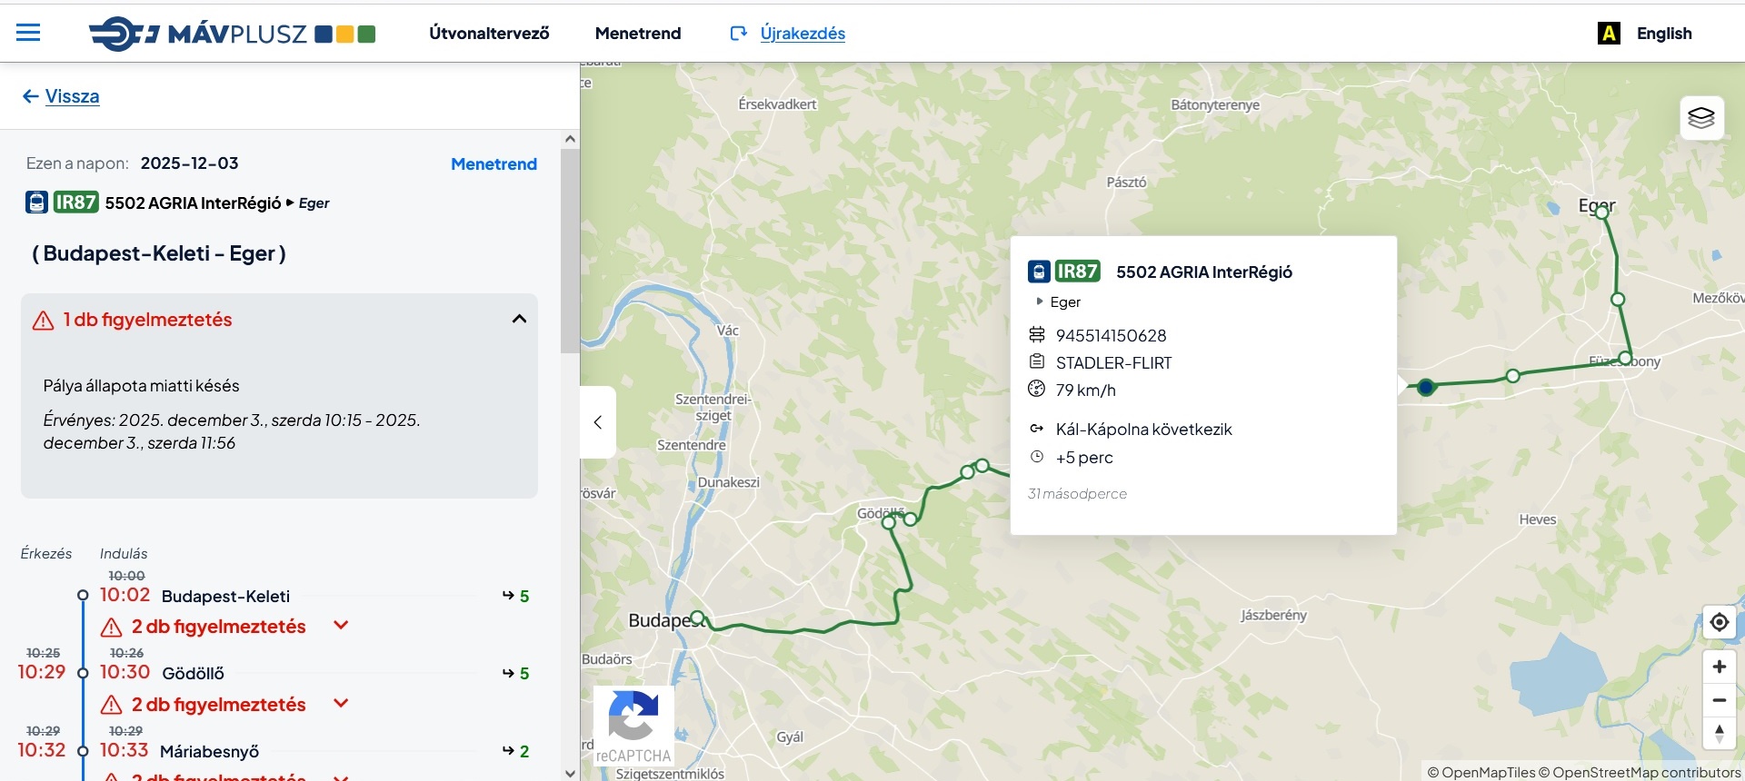Click the MÁVPLUSZ logo
This screenshot has width=1745, height=781.
232,34
